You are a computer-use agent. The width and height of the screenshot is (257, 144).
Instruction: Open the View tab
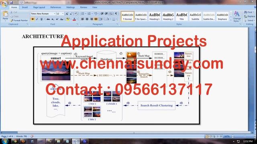(x=95, y=7)
